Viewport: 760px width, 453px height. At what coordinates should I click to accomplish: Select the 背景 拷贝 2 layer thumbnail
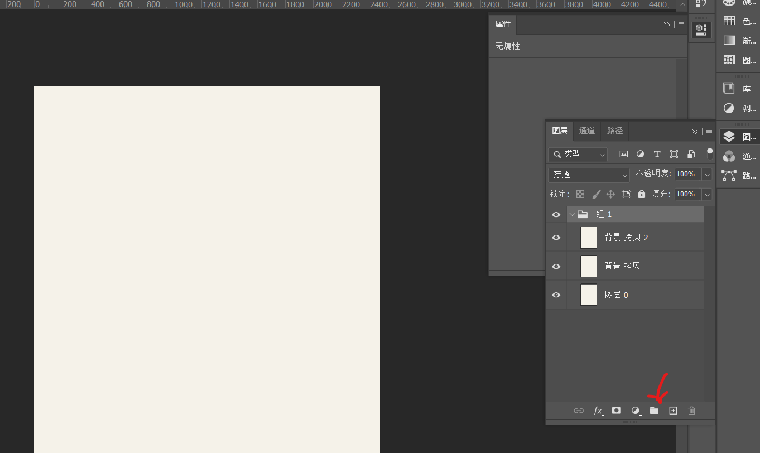589,238
